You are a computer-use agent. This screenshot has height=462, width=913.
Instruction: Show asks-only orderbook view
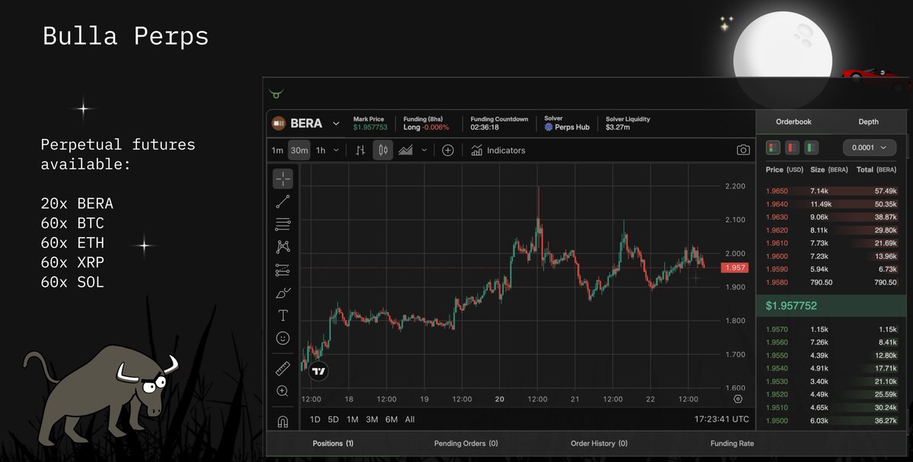click(793, 147)
